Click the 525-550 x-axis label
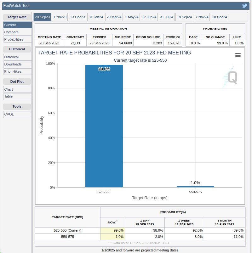Viewport: 252px width, 253px height. [104, 192]
